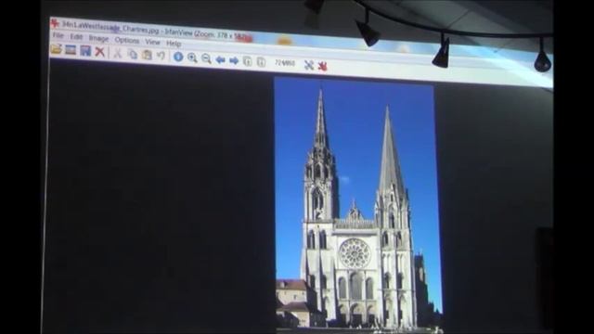Click the red X Delete icon
594x334 pixels.
click(x=99, y=52)
